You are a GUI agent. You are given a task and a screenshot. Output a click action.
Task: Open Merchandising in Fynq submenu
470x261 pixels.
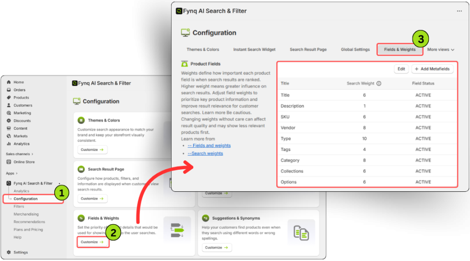26,214
